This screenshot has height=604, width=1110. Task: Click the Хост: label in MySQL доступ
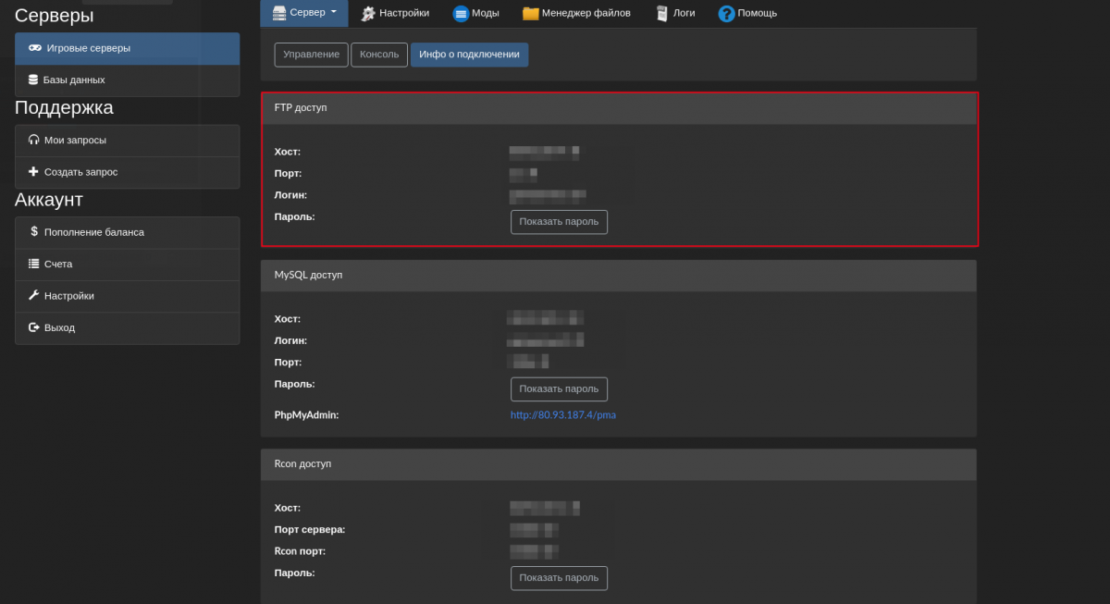pos(288,319)
